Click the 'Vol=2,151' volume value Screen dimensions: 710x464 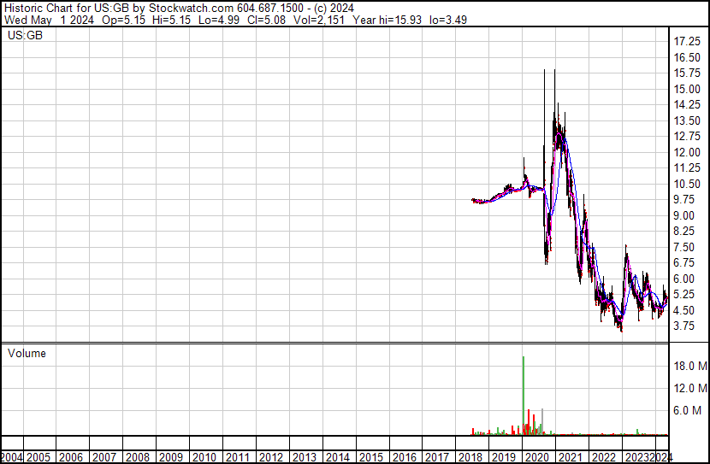[319, 20]
